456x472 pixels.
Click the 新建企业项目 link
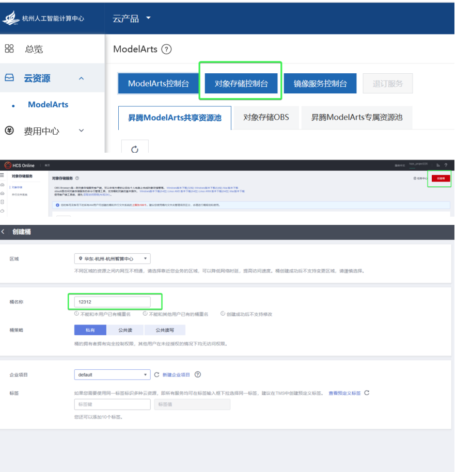click(x=176, y=375)
